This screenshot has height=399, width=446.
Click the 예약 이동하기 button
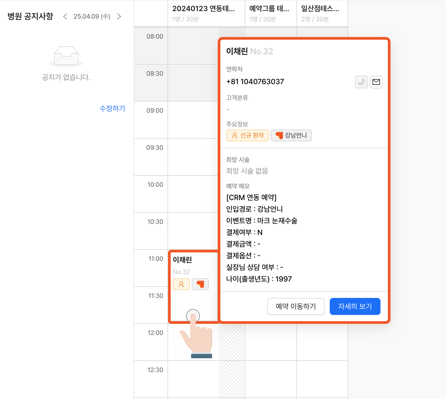[296, 306]
